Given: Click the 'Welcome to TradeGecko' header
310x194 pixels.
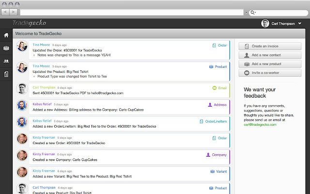Looking at the screenshot, I should 38,33.
